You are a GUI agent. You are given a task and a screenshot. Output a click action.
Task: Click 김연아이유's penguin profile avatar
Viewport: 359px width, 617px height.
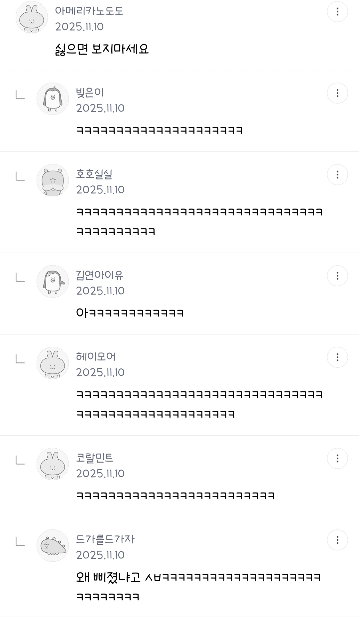click(x=53, y=282)
